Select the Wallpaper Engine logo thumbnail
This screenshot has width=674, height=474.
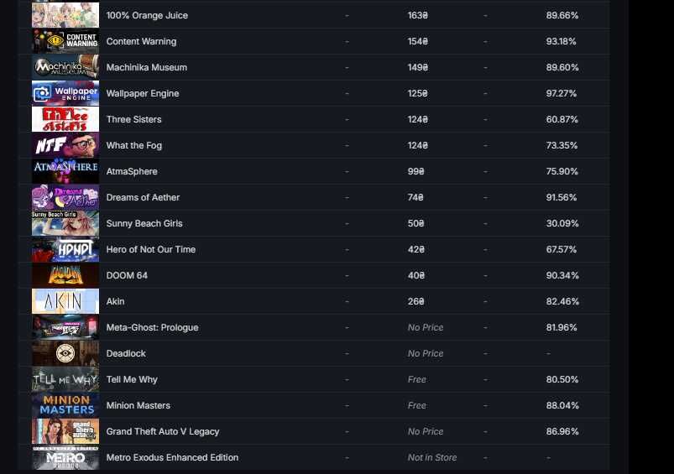point(65,93)
